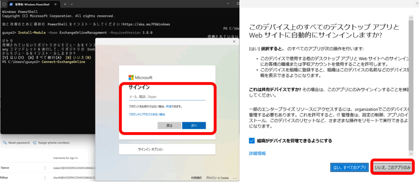Viewport: 419px width, 185px height.
Task: Open プライバシーと Cookie link
Action: point(217,178)
